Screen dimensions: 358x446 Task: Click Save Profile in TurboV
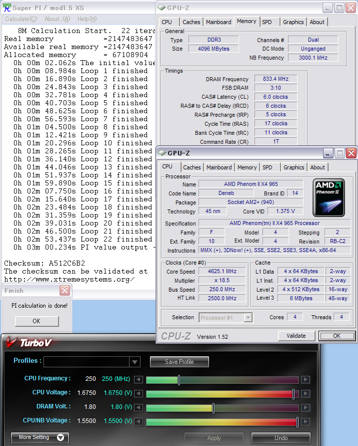coord(179,362)
